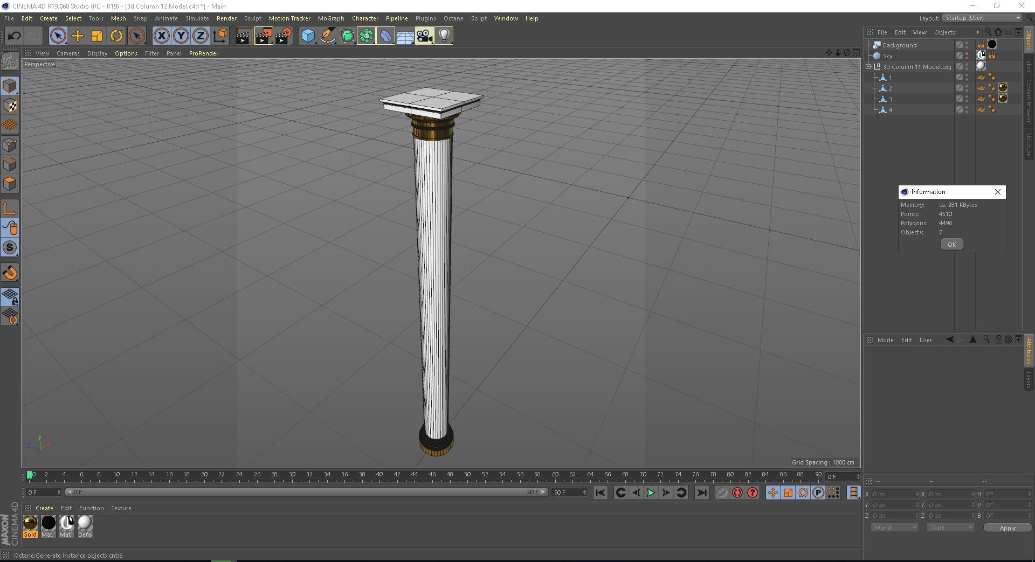This screenshot has width=1035, height=562.
Task: Switch to Texture mode checkerboard icon
Action: pyautogui.click(x=10, y=106)
